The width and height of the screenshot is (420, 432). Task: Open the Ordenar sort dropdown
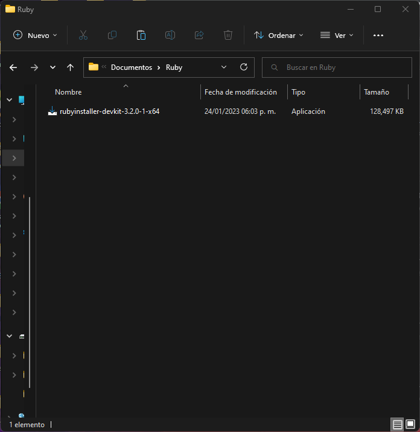(278, 36)
